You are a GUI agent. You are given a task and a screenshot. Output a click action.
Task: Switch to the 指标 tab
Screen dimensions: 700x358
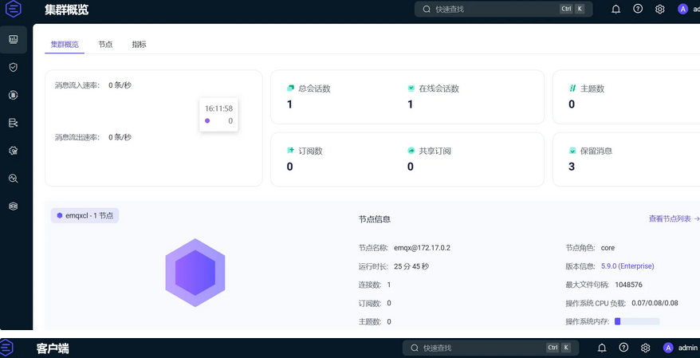coord(139,44)
